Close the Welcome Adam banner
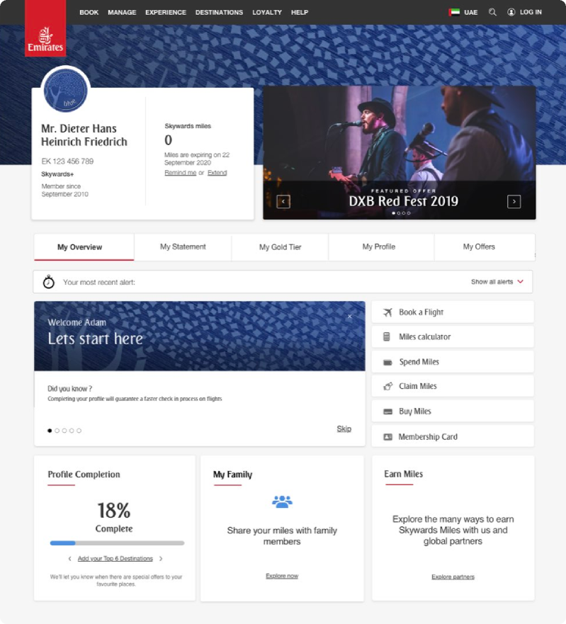The image size is (566, 624). tap(349, 317)
